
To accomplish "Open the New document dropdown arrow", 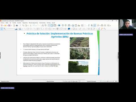I will (x=3, y=25).
